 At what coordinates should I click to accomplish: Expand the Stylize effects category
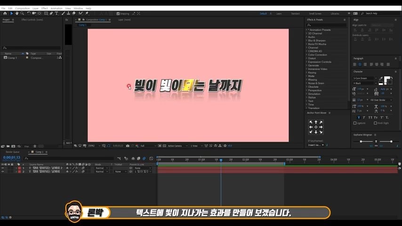[x=306, y=97]
